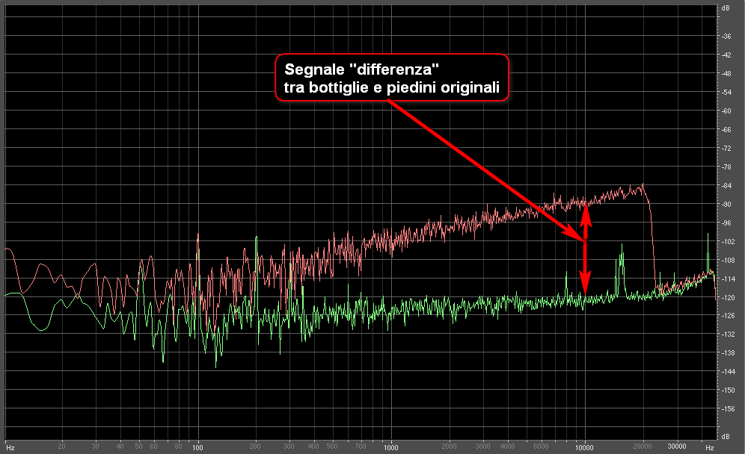Click the -72 dB level label
Image resolution: width=745 pixels, height=454 pixels.
pyautogui.click(x=726, y=149)
